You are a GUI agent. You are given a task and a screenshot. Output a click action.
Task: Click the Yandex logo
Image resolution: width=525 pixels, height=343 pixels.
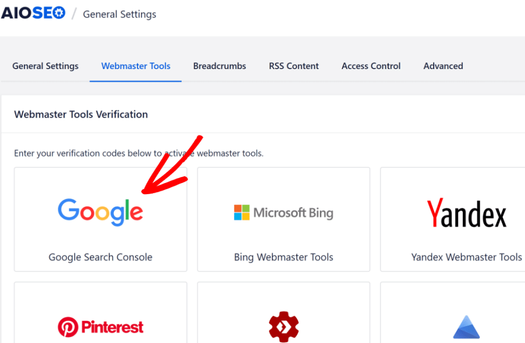coord(466,211)
